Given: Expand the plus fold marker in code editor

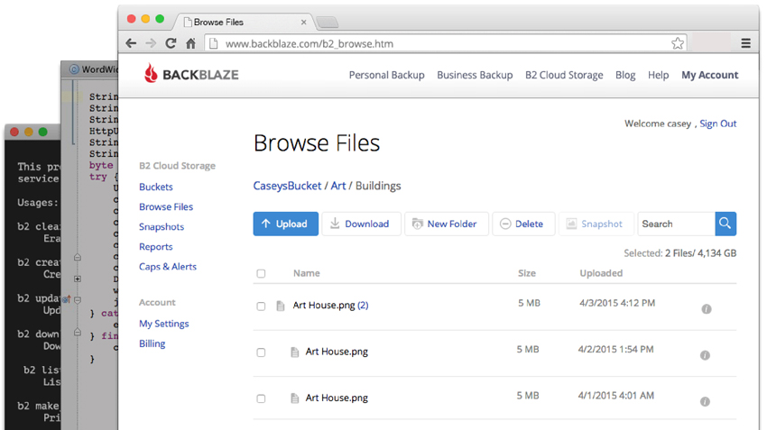Looking at the screenshot, I should tap(78, 279).
